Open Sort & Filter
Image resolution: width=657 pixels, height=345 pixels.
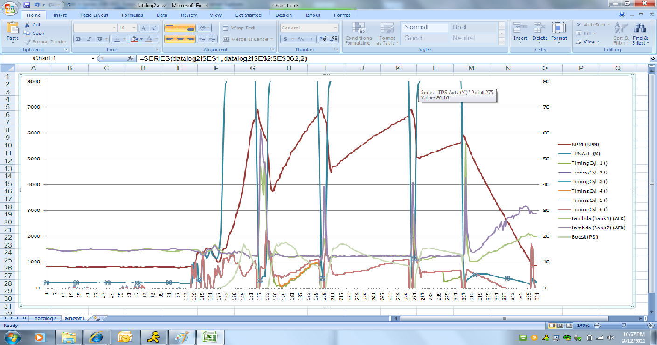click(x=621, y=33)
